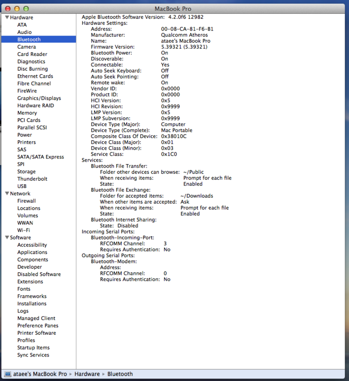
Task: Collapse the Software section triangle
Action: pos(7,237)
